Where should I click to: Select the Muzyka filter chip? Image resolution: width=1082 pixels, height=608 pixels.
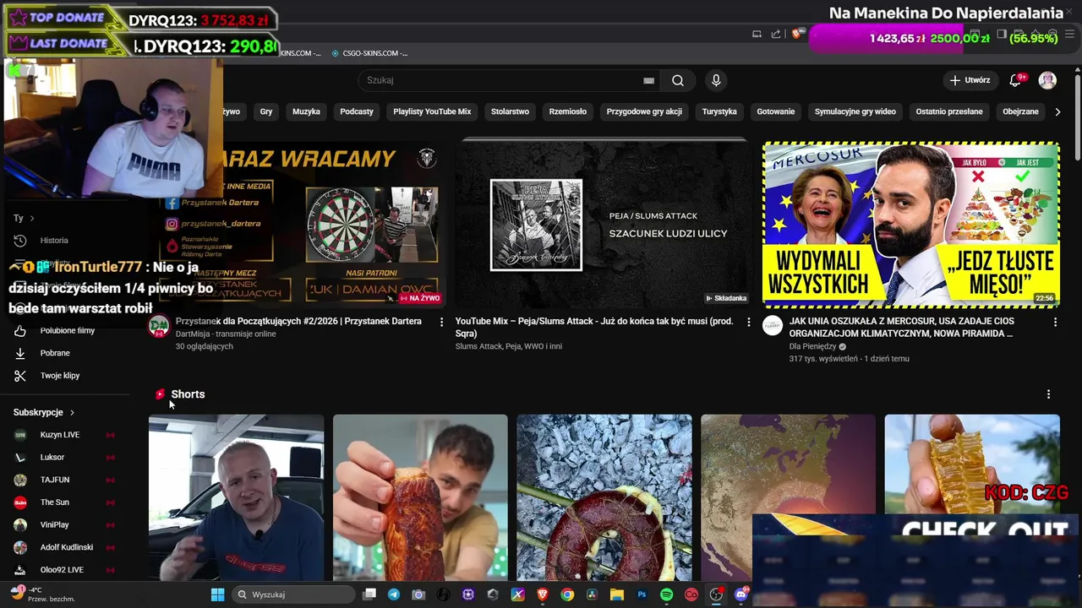click(306, 111)
